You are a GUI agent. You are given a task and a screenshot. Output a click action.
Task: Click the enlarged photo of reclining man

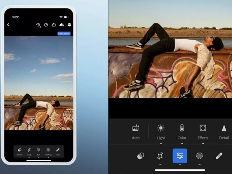click(x=170, y=49)
